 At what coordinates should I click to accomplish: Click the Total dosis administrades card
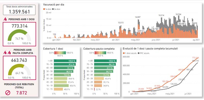[x=19, y=10]
